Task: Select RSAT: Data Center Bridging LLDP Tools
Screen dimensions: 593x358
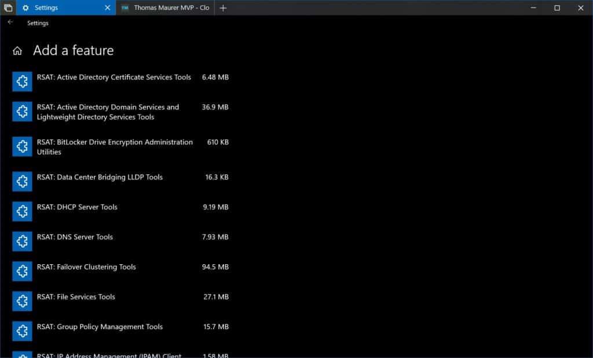Action: tap(100, 177)
